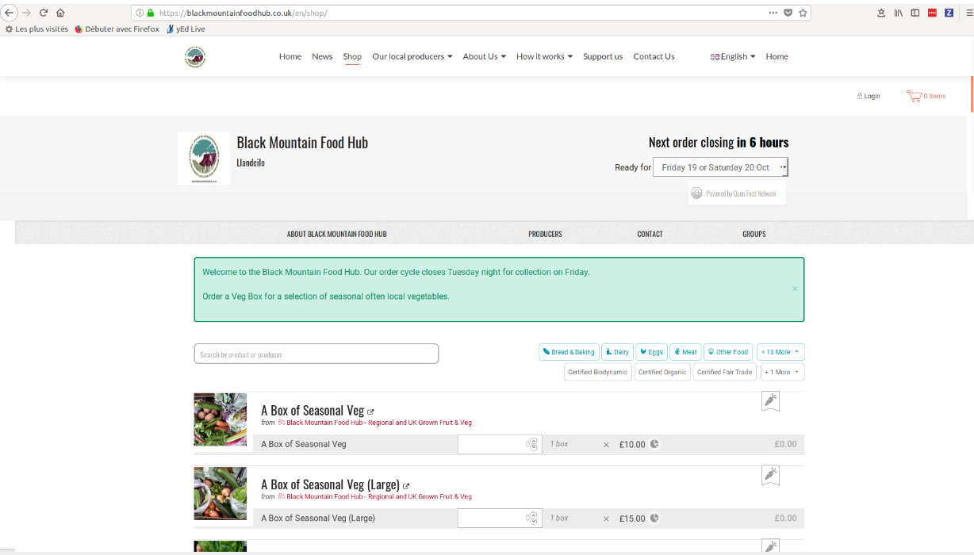Open the shopping cart showing 0 items
Image resolution: width=974 pixels, height=555 pixels.
pyautogui.click(x=926, y=96)
